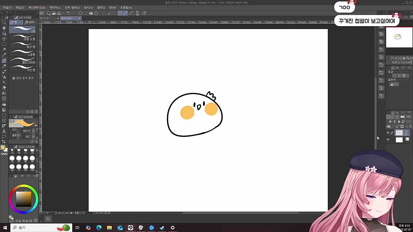
Task: Select the Text tool
Action: (x=4, y=131)
